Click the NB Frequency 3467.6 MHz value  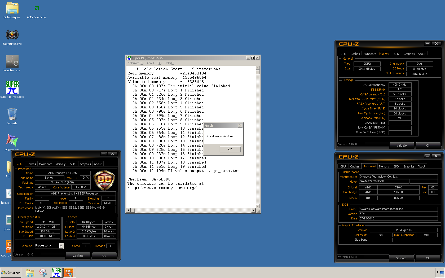coord(420,74)
